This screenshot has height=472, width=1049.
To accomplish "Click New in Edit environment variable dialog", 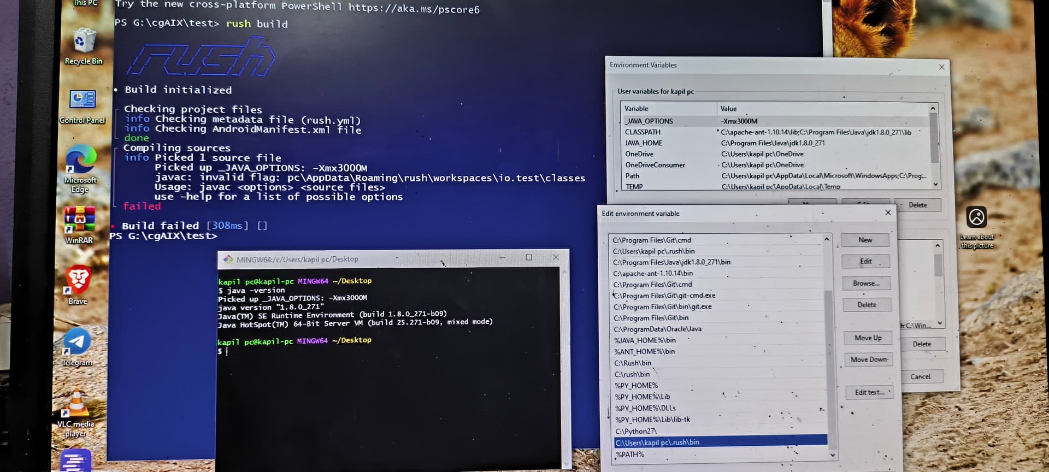I will 865,240.
